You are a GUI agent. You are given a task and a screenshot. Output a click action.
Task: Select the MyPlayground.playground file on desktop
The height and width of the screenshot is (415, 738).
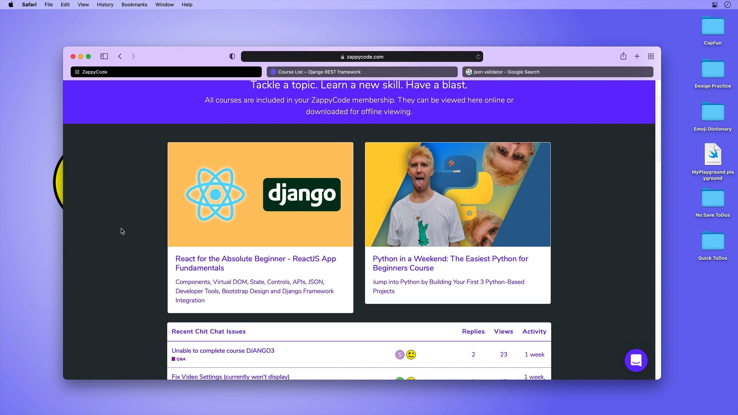point(713,161)
